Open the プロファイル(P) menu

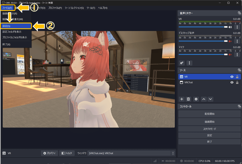55,8
